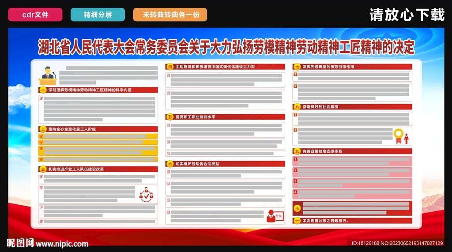Click the 九 circle beside 完善政策制度支撑体系
The height and width of the screenshot is (252, 452).
click(x=297, y=151)
